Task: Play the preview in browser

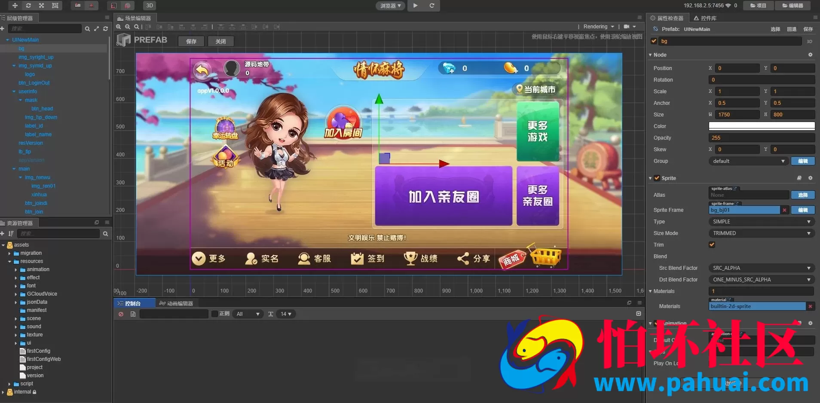Action: pyautogui.click(x=415, y=6)
